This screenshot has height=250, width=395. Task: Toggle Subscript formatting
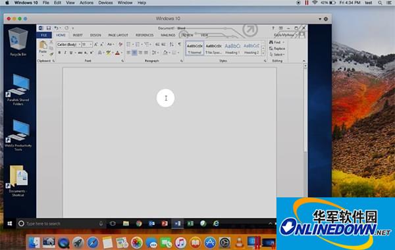point(86,53)
